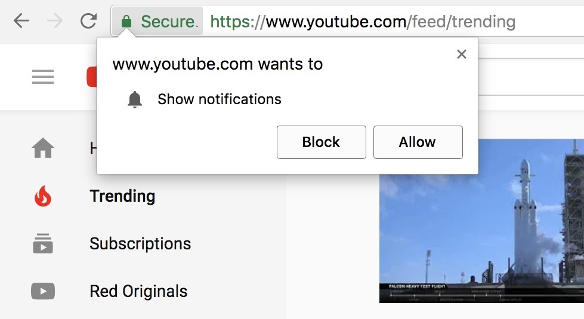Image resolution: width=584 pixels, height=319 pixels.
Task: Click the red Trending flame icon
Action: point(43,196)
